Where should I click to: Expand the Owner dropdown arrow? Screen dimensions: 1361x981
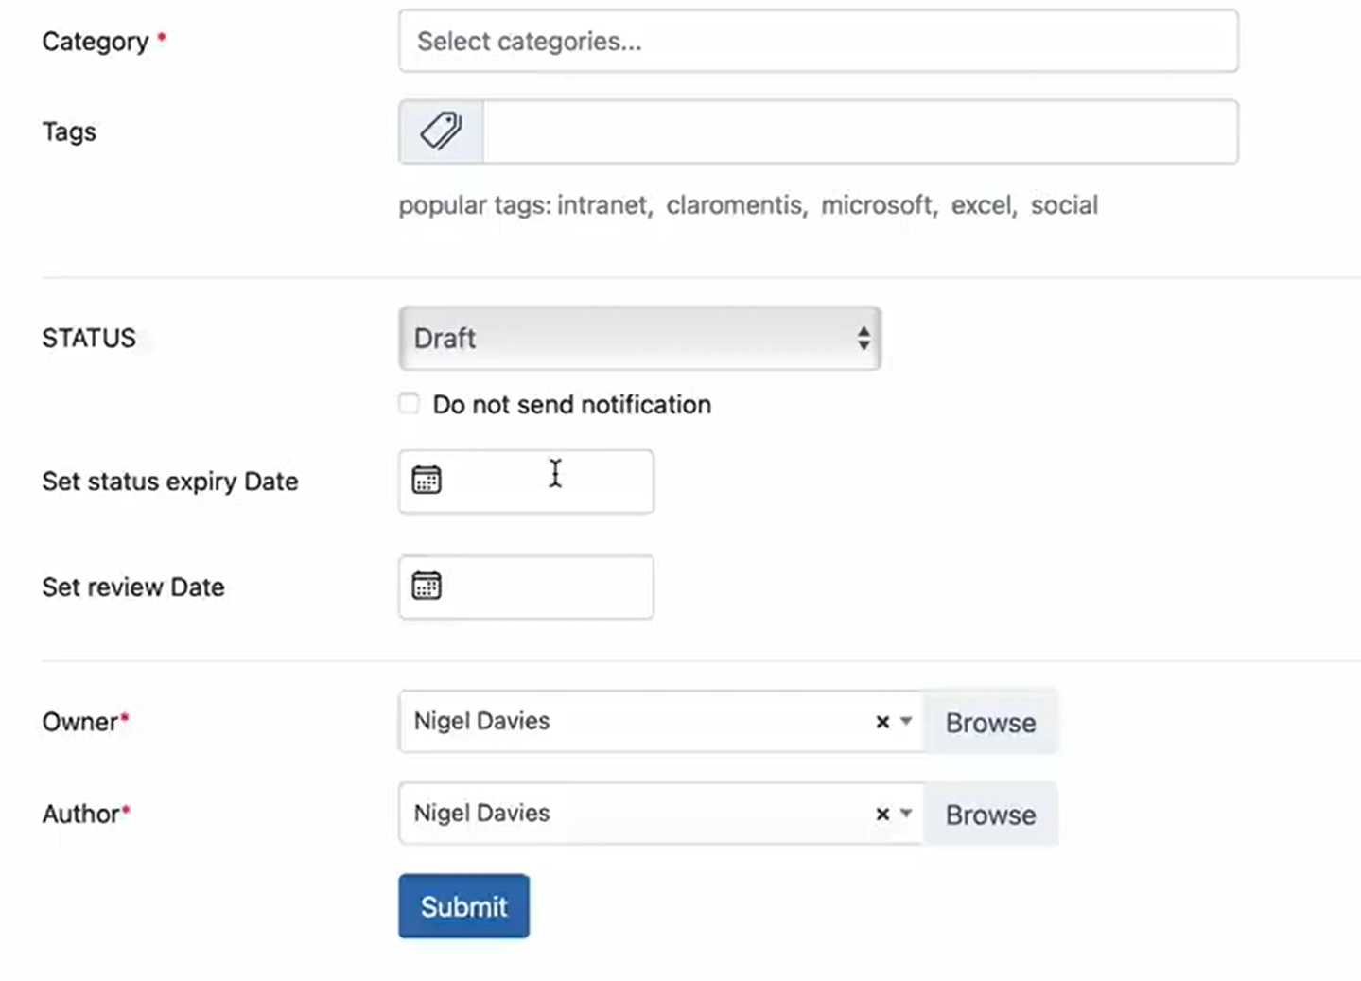(906, 722)
